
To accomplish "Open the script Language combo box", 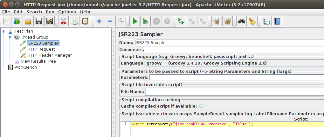I will 235,63.
